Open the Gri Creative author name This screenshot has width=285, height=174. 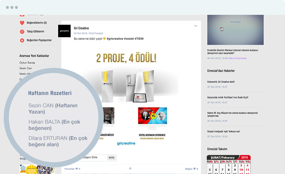(x=81, y=28)
